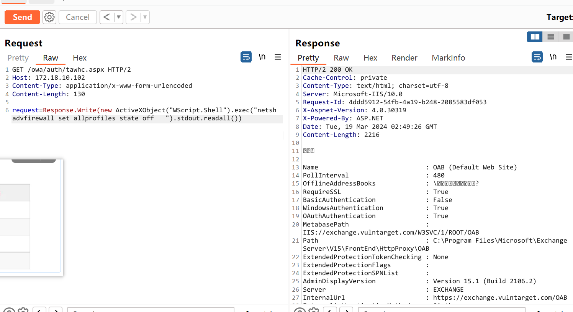Switch Response view to Raw tab
This screenshot has height=312, width=573.
click(x=341, y=58)
